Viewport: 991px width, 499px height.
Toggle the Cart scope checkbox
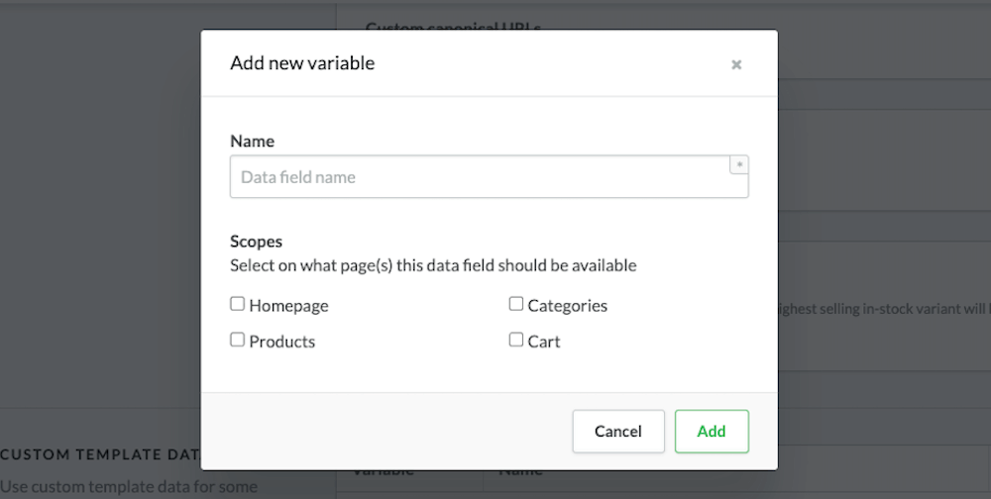point(516,340)
